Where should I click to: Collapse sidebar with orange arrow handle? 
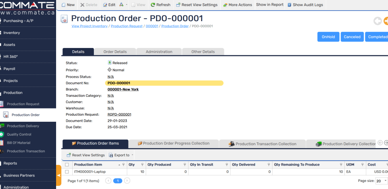[x=59, y=175]
